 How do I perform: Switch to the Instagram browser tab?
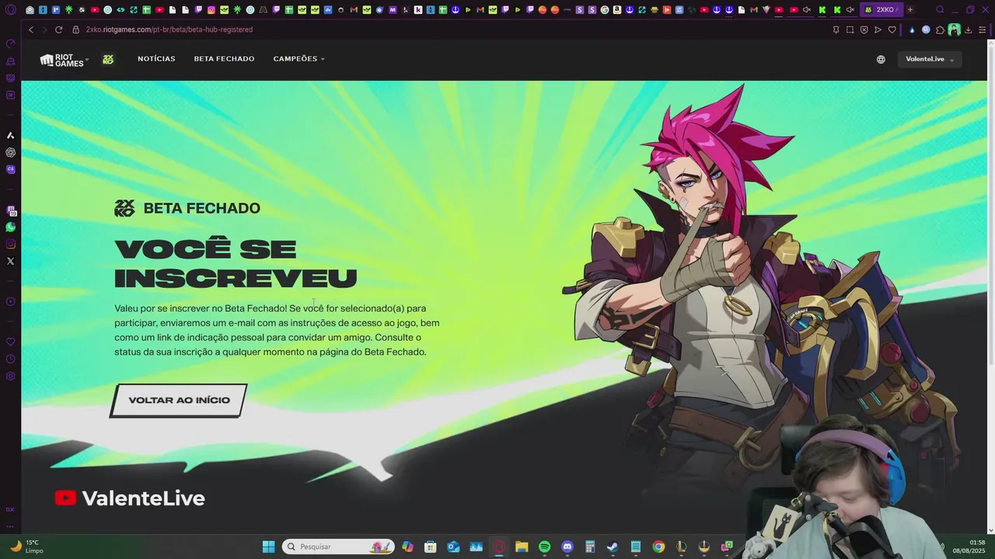(211, 9)
